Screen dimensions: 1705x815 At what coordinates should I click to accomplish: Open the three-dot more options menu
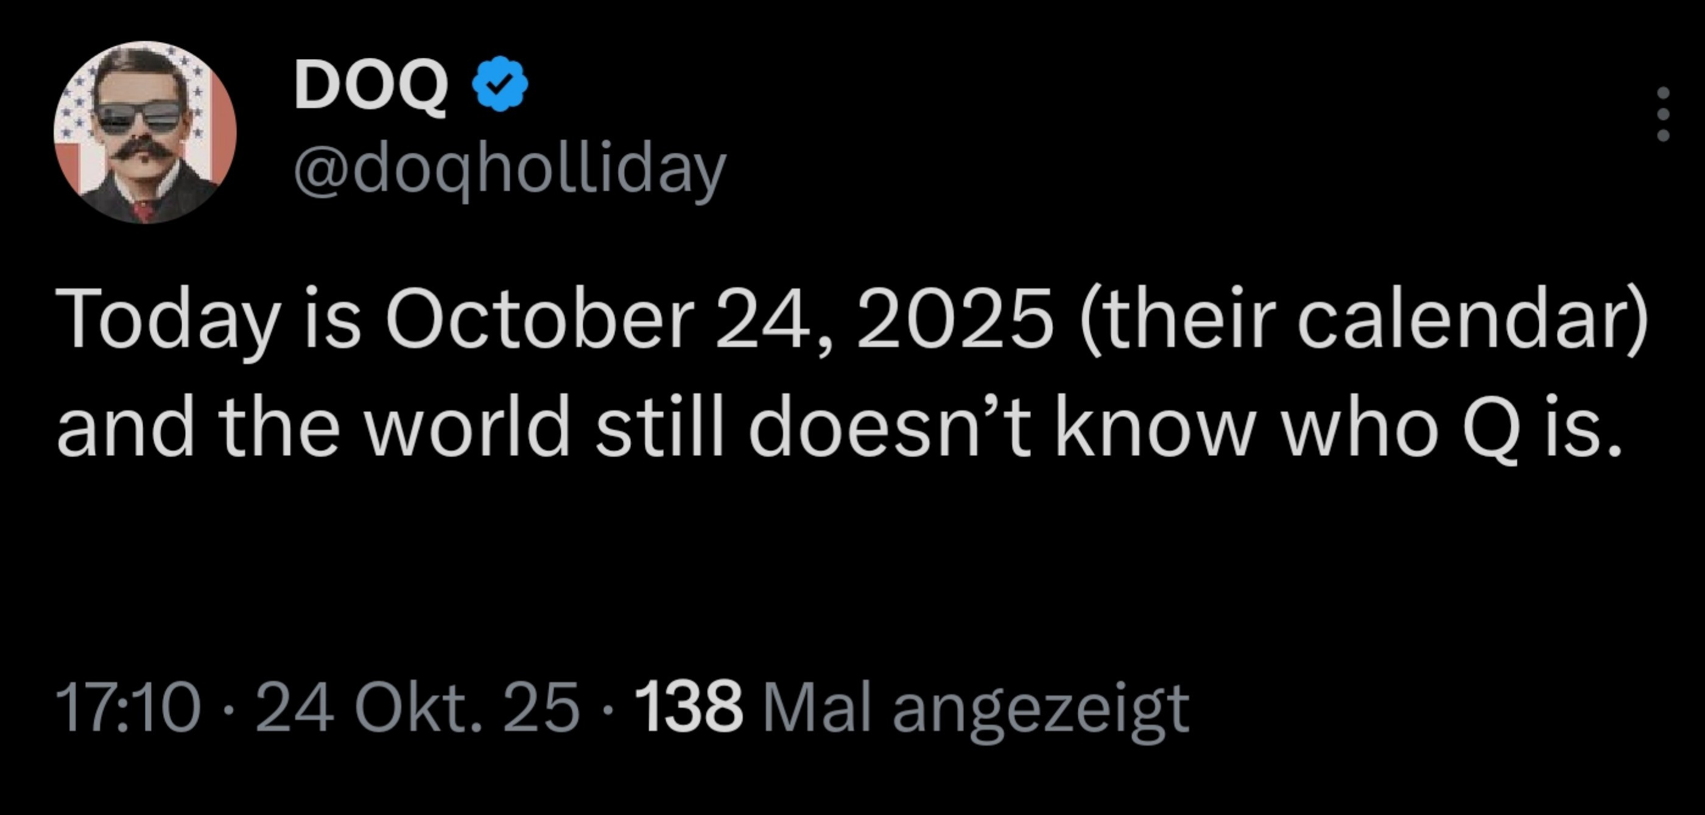1662,122
